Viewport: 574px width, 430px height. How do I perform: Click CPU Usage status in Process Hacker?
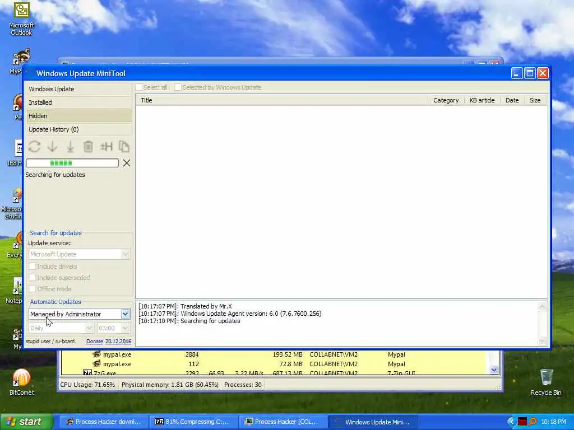[x=87, y=385]
